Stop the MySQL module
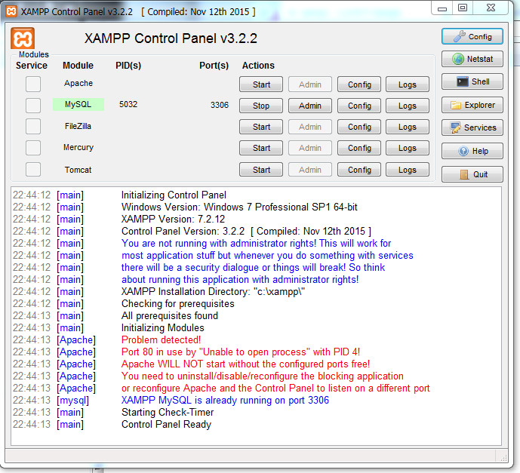This screenshot has width=520, height=473. [261, 106]
